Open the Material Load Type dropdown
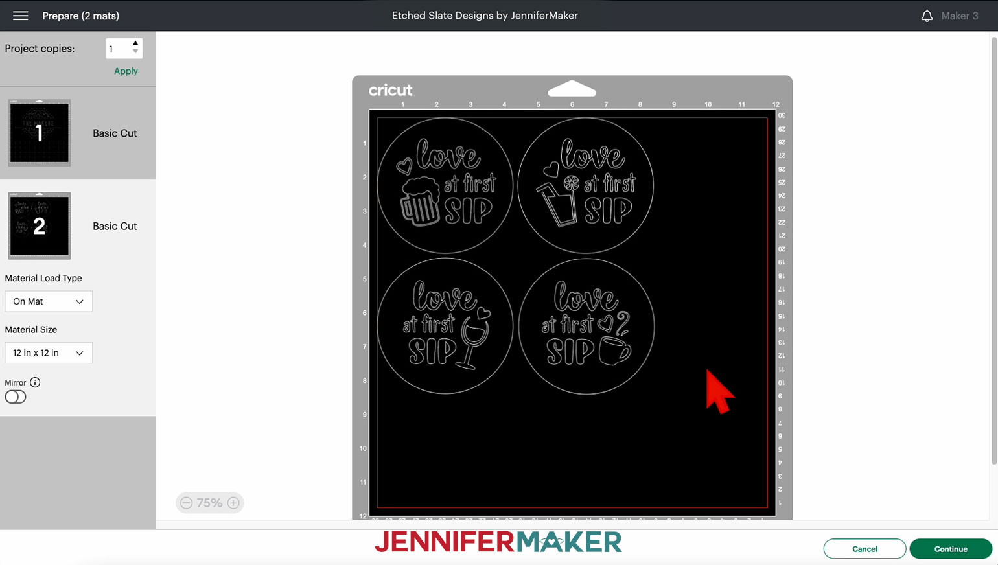Image resolution: width=998 pixels, height=565 pixels. (x=49, y=301)
